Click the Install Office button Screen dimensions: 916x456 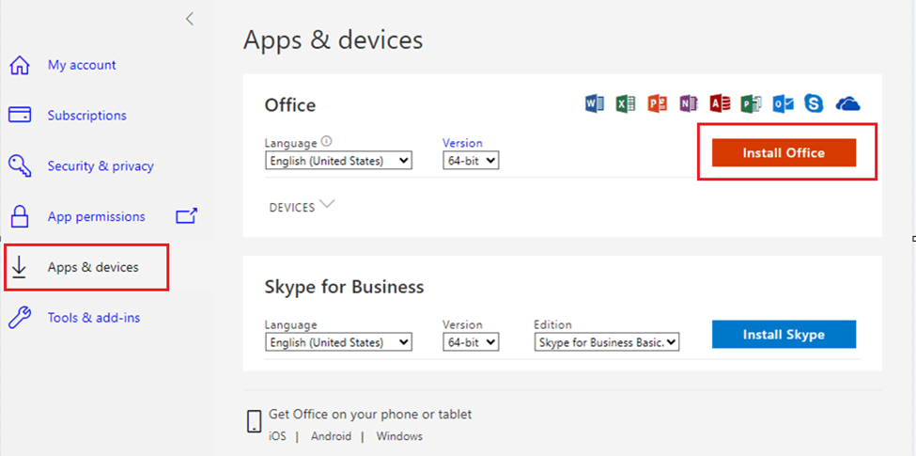[784, 152]
